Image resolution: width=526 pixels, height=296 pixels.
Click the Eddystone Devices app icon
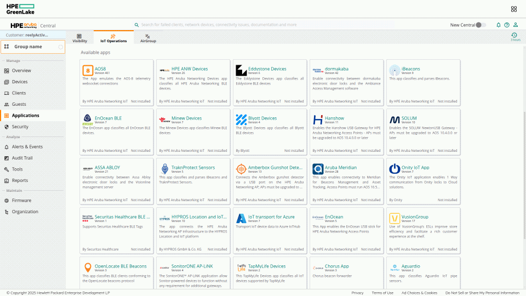(241, 70)
